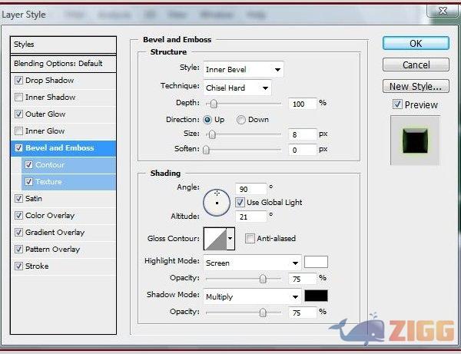The height and width of the screenshot is (354, 461).
Task: Toggle the Drop Shadow checkbox
Action: (x=18, y=81)
